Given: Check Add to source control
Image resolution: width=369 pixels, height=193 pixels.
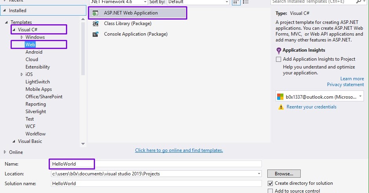Looking at the screenshot, I should pos(270,191).
